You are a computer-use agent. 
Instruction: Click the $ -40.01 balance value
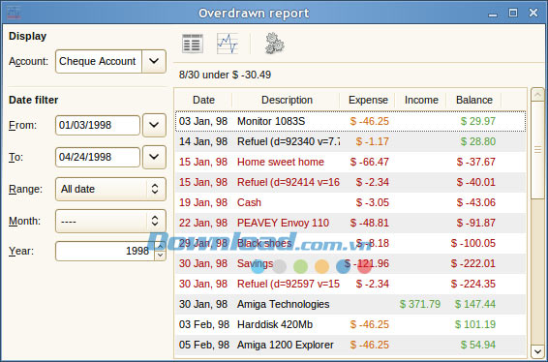476,182
